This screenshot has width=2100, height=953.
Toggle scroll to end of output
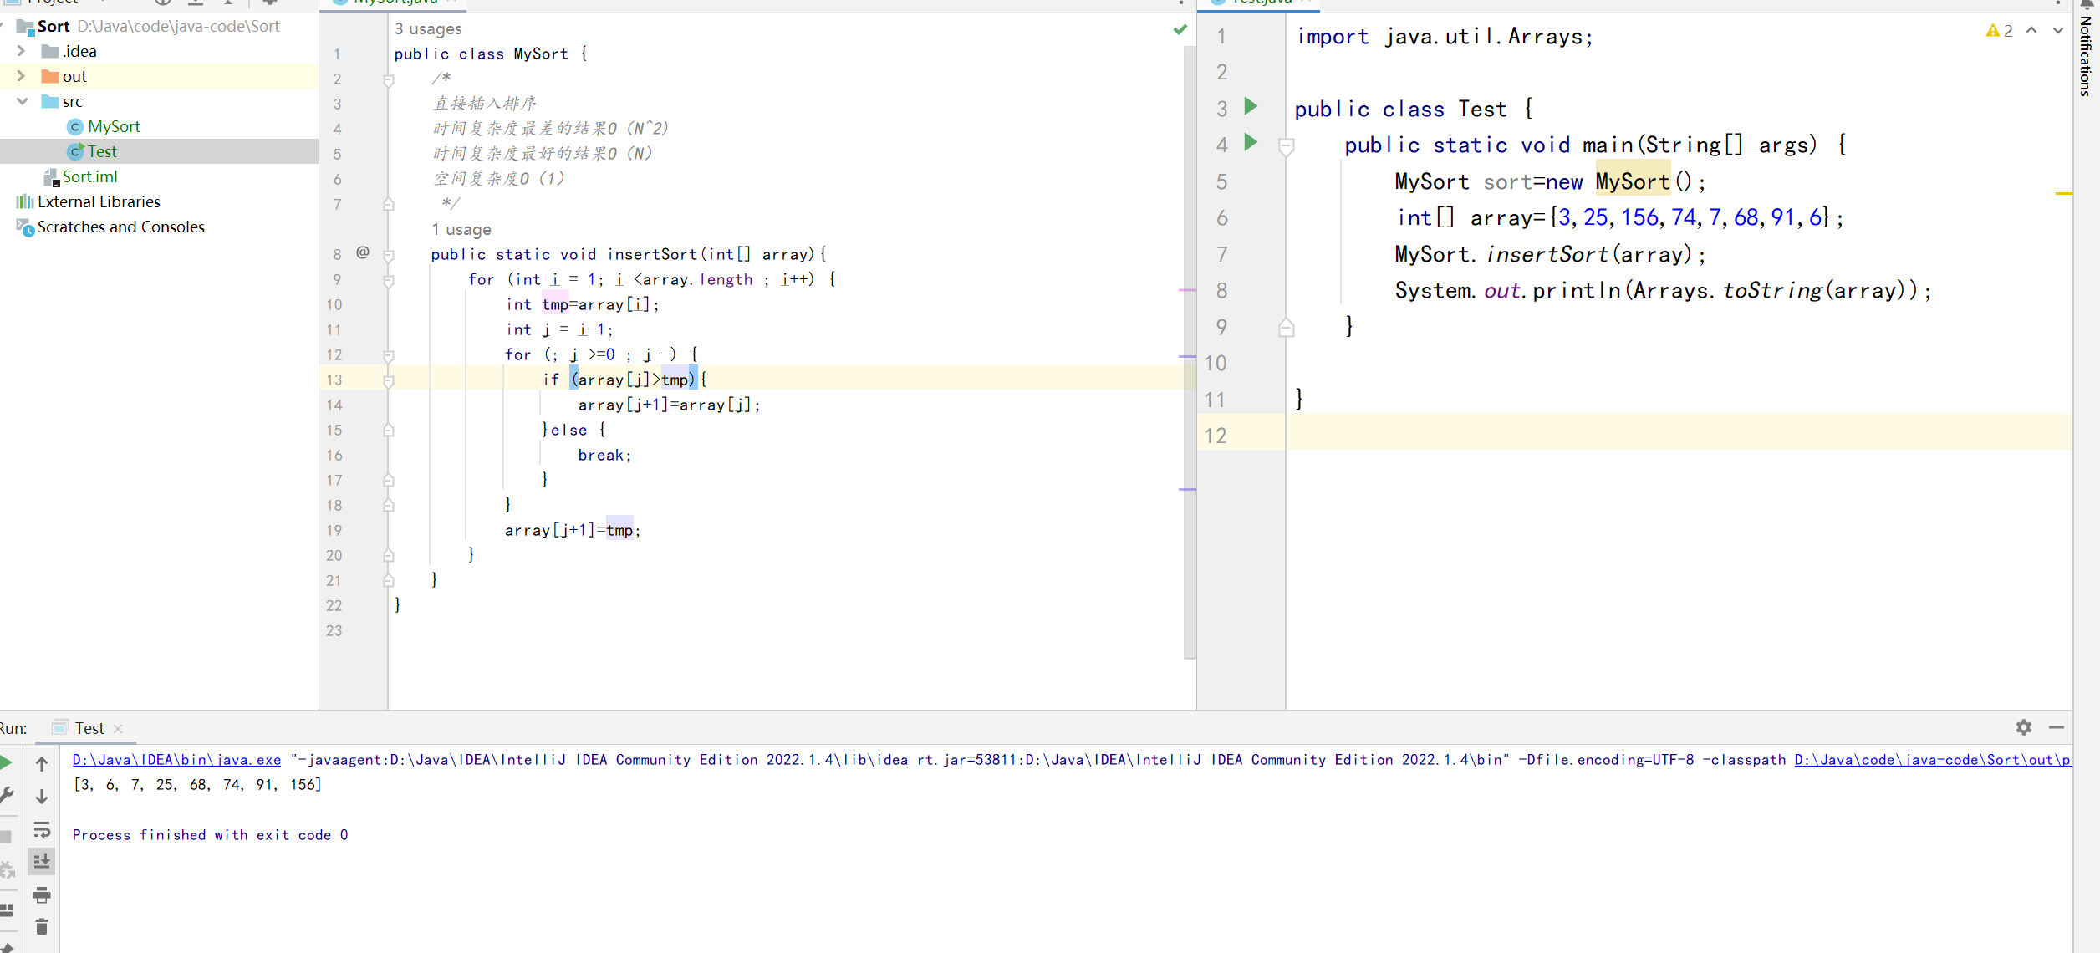tap(42, 861)
